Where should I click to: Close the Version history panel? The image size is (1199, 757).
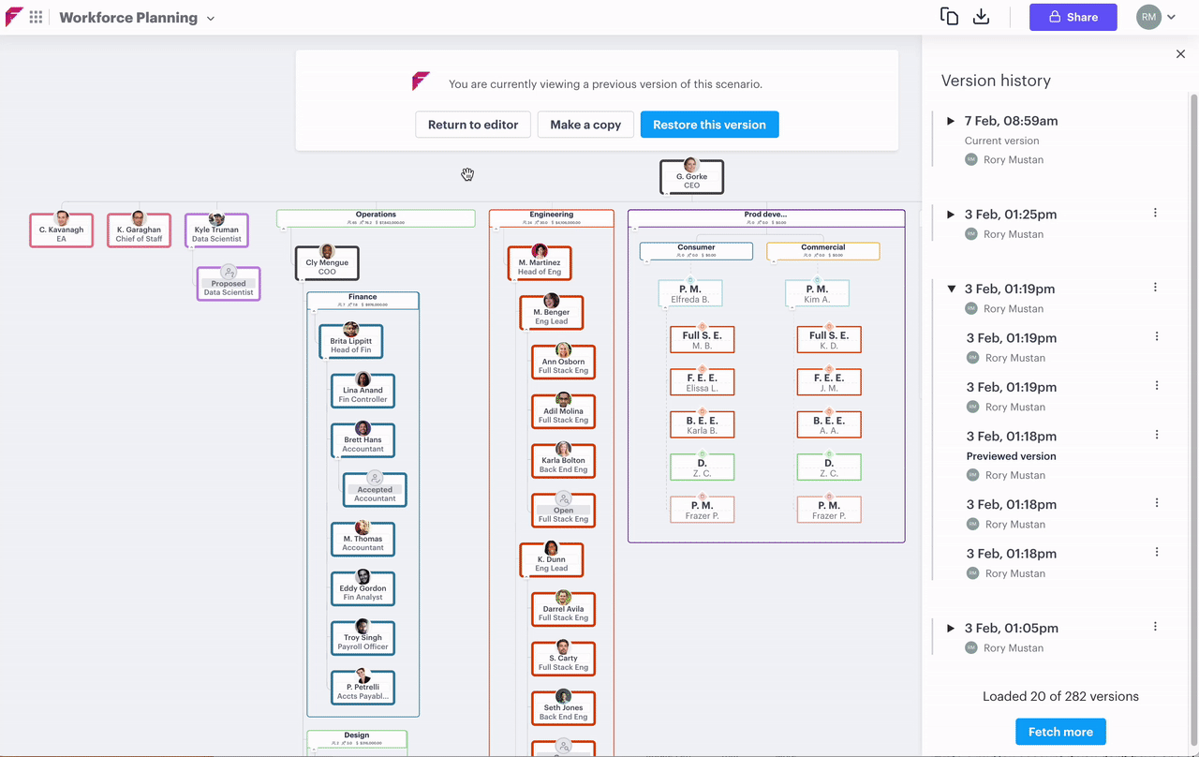coord(1180,54)
